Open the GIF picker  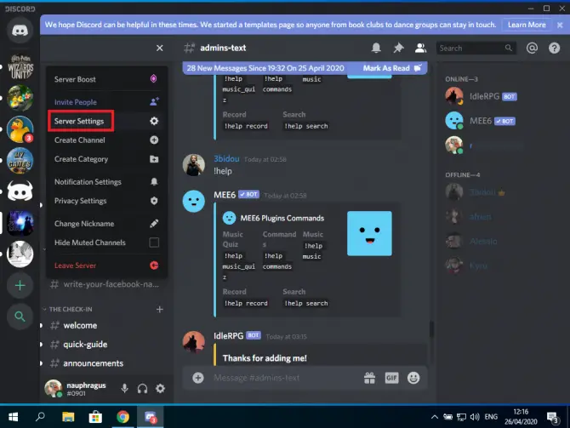coord(391,378)
